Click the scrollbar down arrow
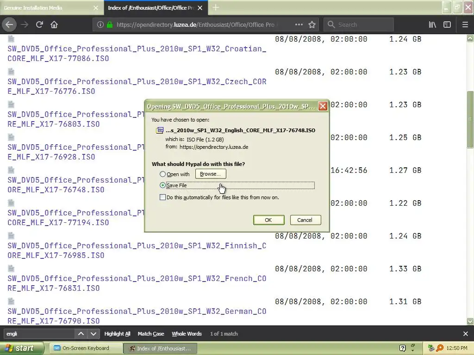This screenshot has width=474, height=355. pyautogui.click(x=470, y=321)
